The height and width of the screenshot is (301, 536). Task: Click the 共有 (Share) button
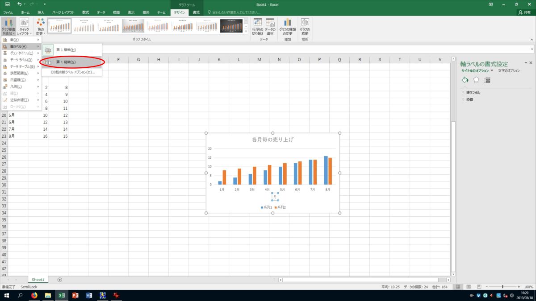(x=524, y=12)
